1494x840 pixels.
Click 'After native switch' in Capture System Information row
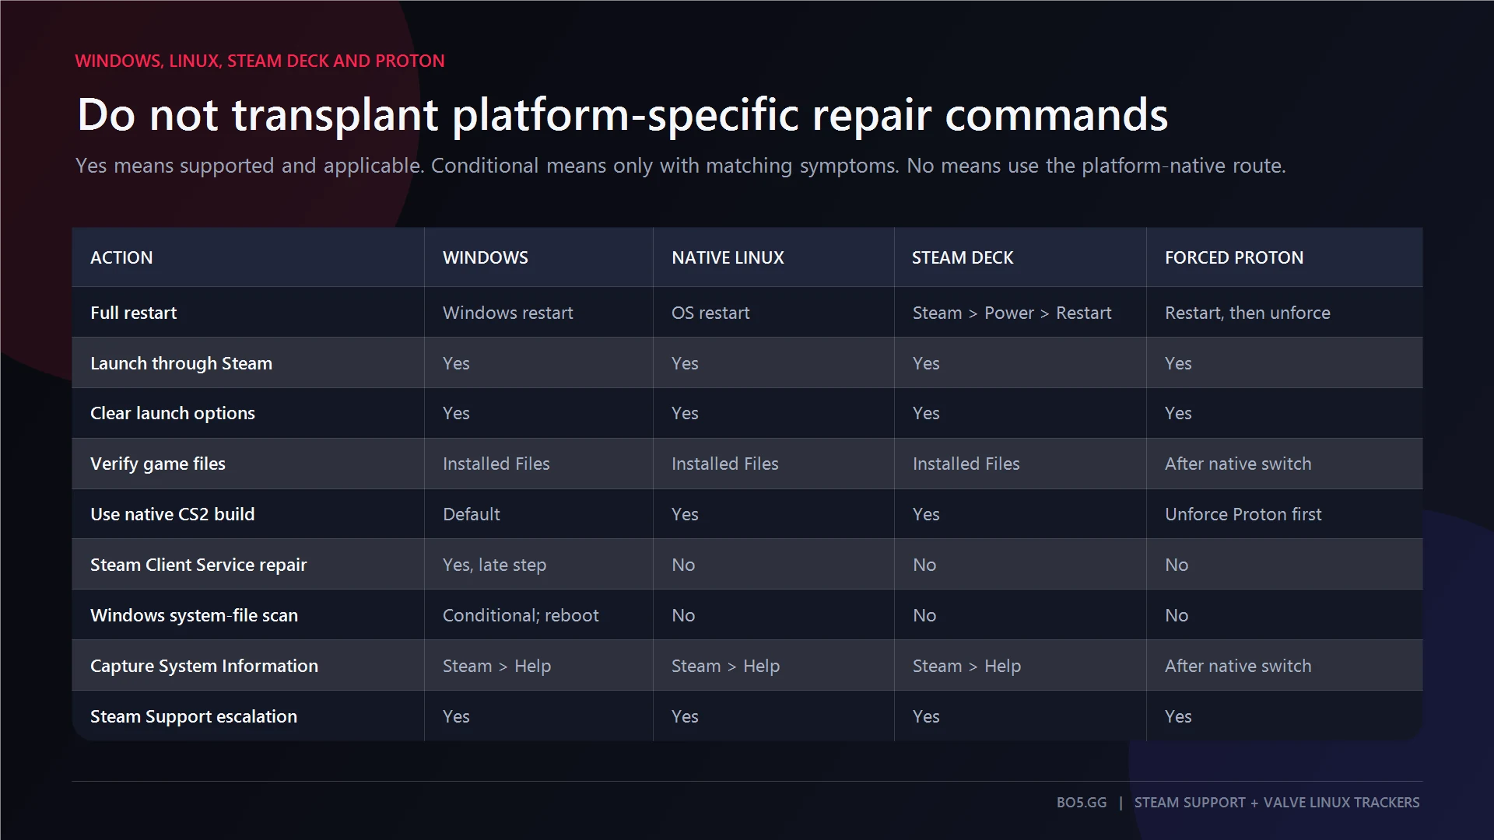coord(1238,666)
